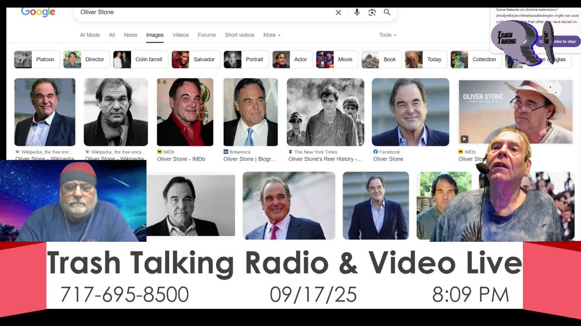This screenshot has height=326, width=581.
Task: Open the 'Oliver Stone - IMDb' link
Action: pos(181,159)
